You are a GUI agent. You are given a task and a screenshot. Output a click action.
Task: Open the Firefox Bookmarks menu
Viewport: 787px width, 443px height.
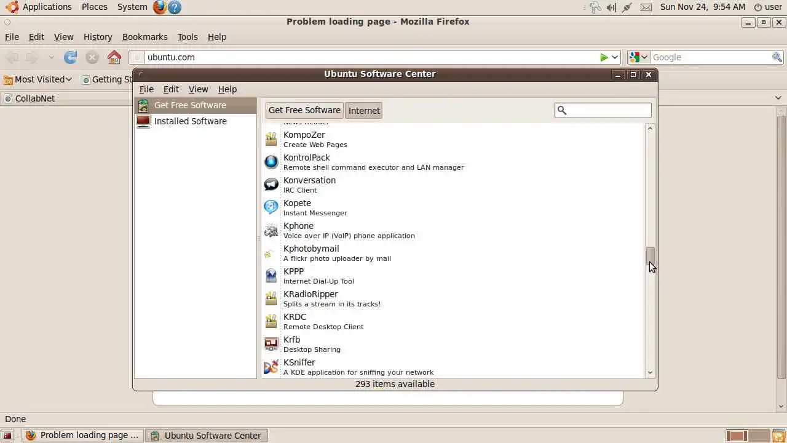click(144, 37)
